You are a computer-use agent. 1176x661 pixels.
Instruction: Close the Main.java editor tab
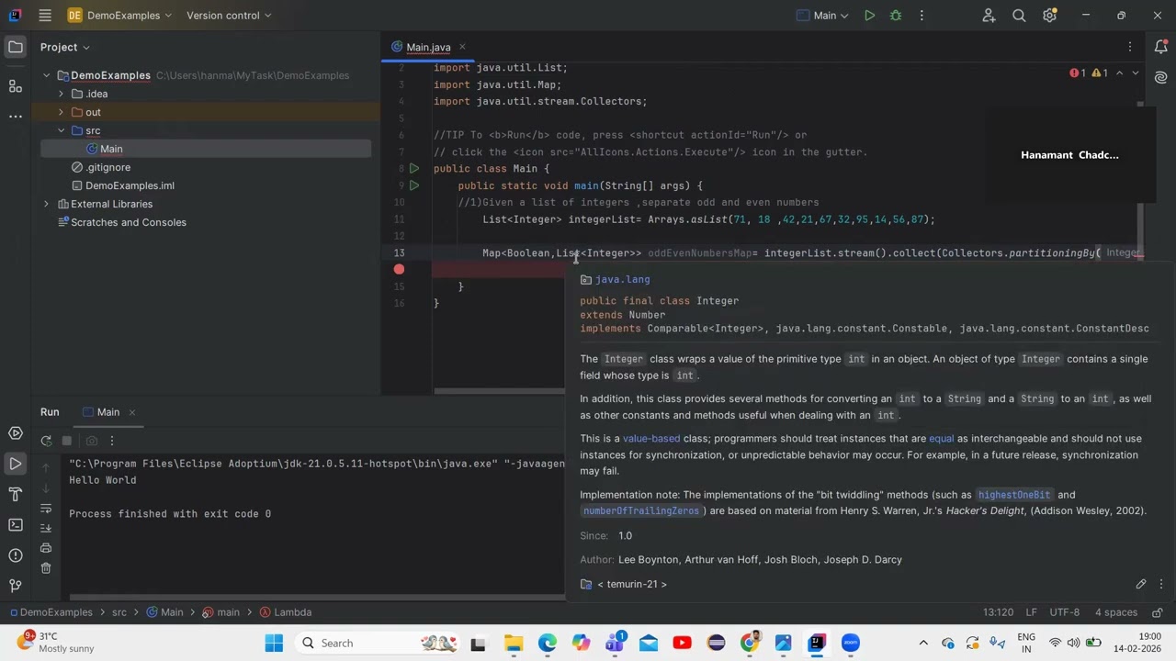tap(462, 47)
